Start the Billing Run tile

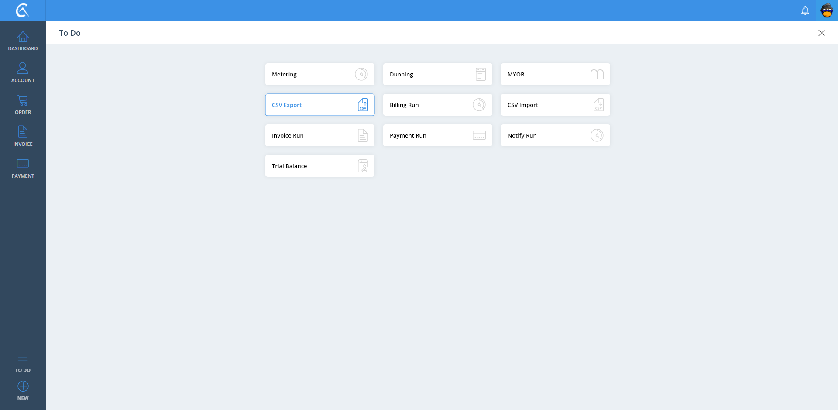click(x=437, y=105)
